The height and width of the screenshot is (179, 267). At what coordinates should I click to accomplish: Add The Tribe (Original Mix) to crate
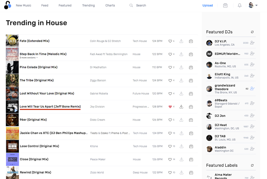(191, 81)
